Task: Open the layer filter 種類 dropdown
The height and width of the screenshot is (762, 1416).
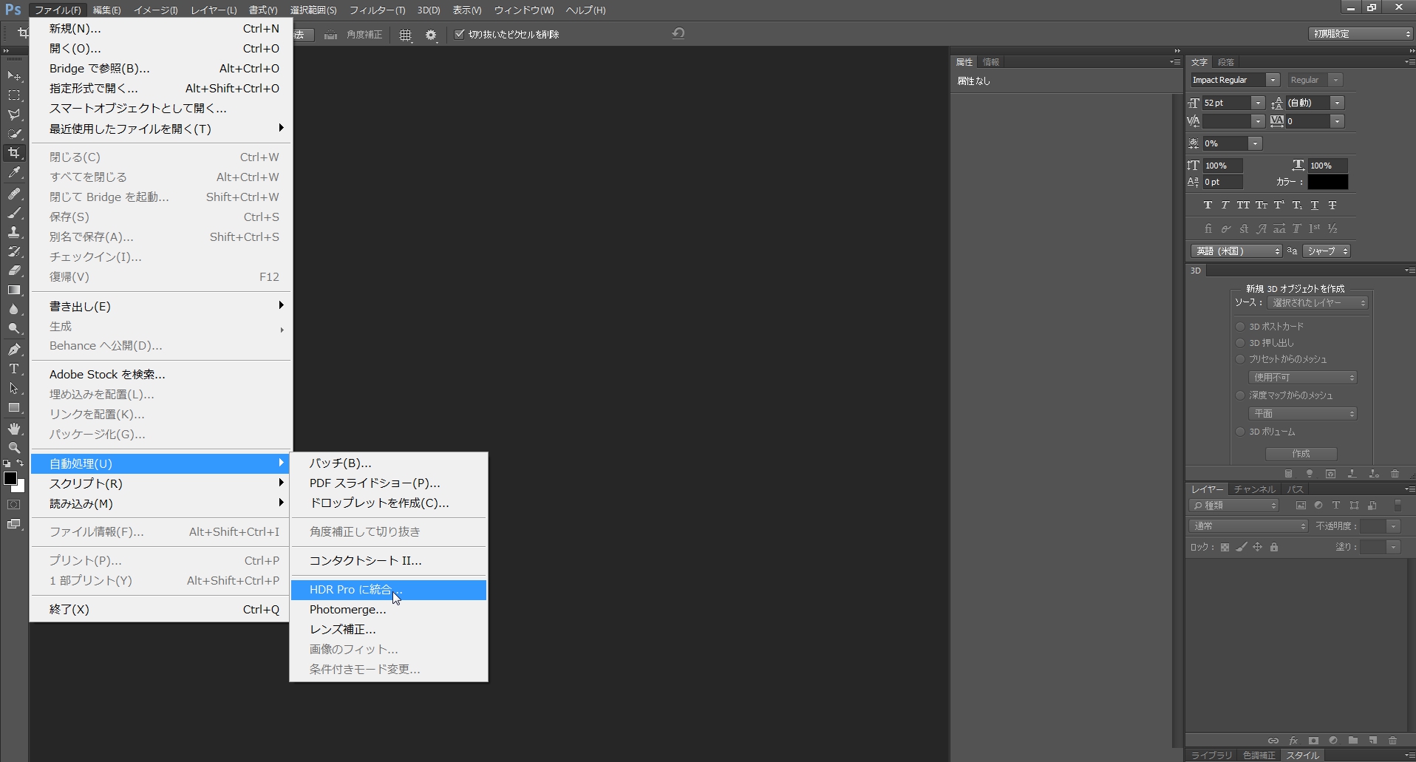Action: coord(1233,506)
